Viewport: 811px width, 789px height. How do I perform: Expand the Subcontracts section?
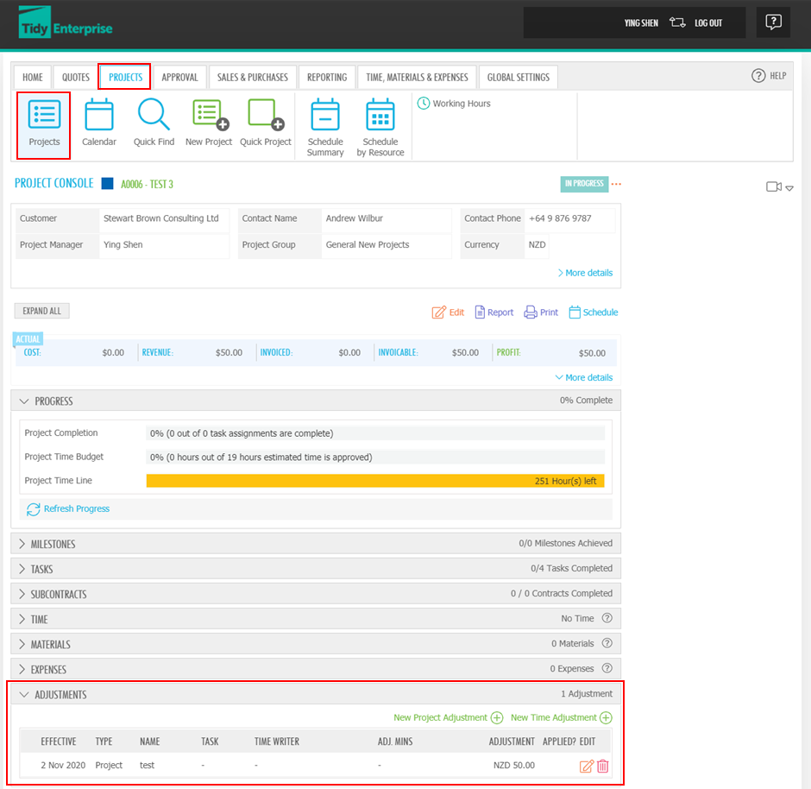click(x=23, y=595)
